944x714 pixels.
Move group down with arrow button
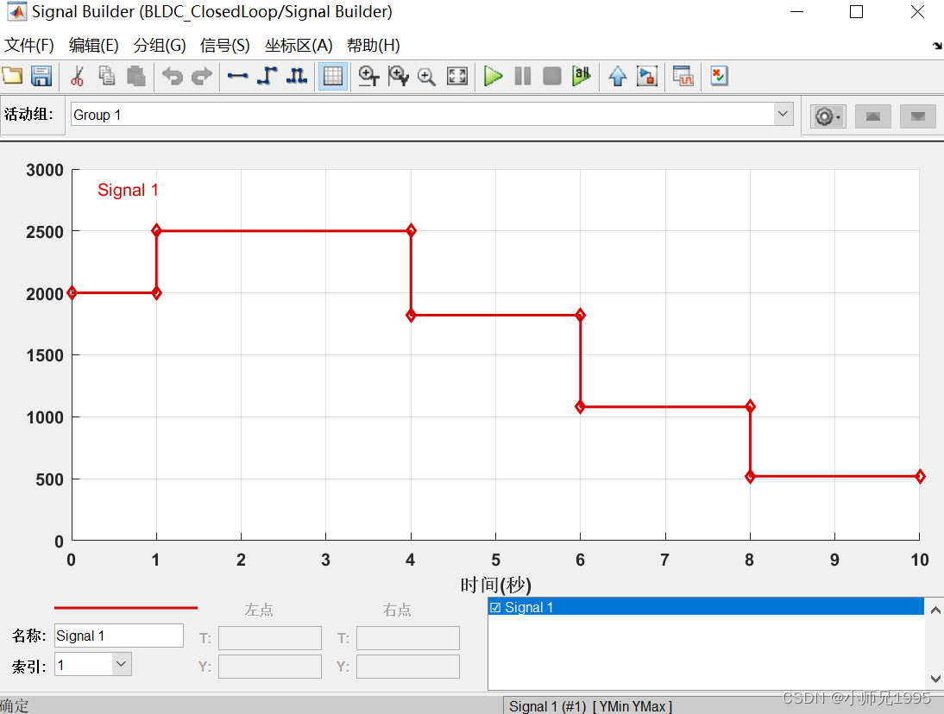(x=917, y=116)
